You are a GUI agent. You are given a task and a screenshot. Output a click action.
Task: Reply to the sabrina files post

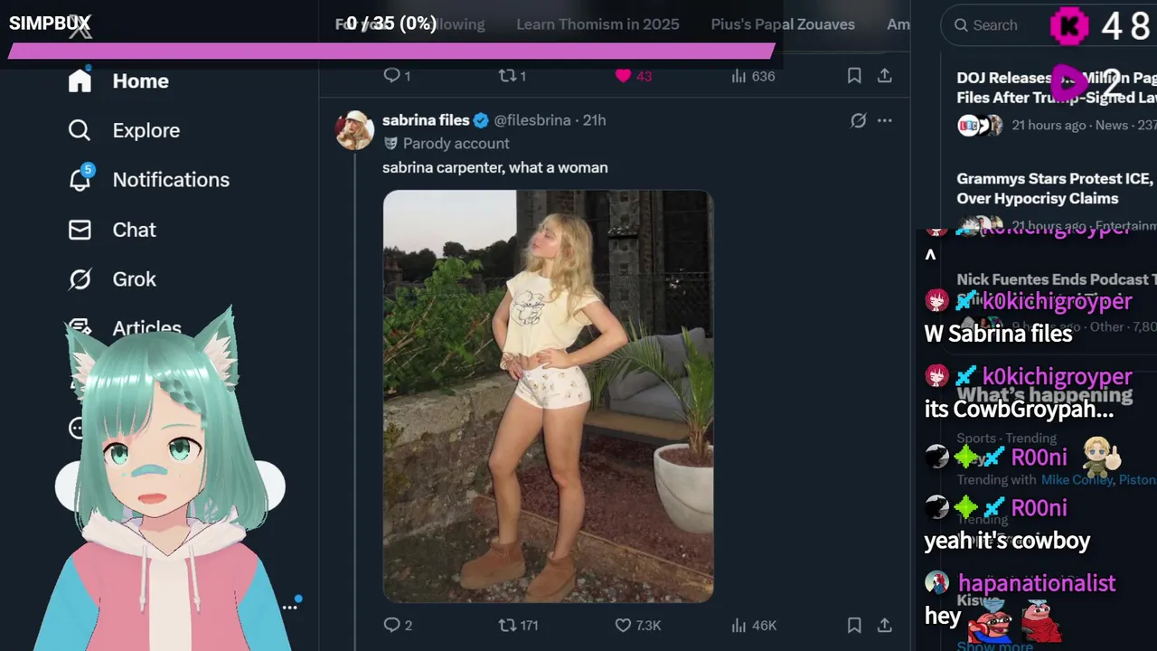pos(392,625)
